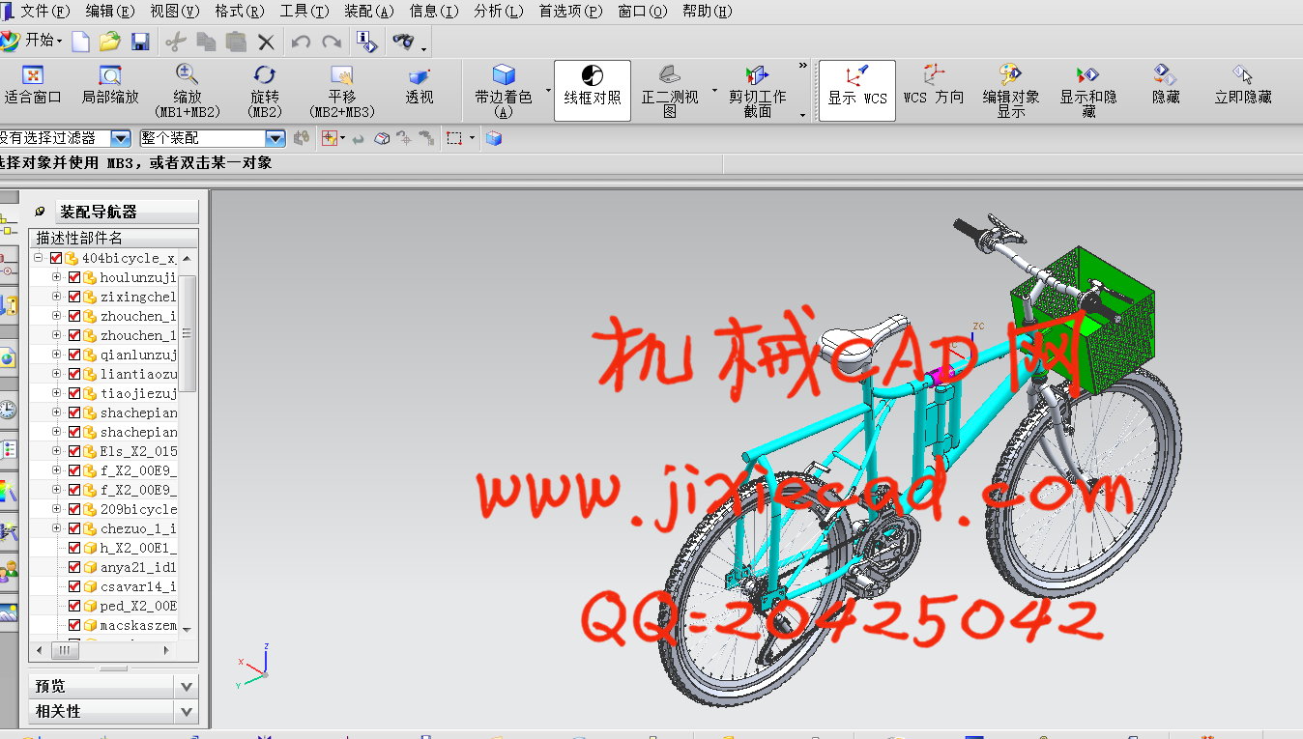1303x739 pixels.
Task: Activate 平移 (MB2+MB3) pan tool
Action: (342, 91)
